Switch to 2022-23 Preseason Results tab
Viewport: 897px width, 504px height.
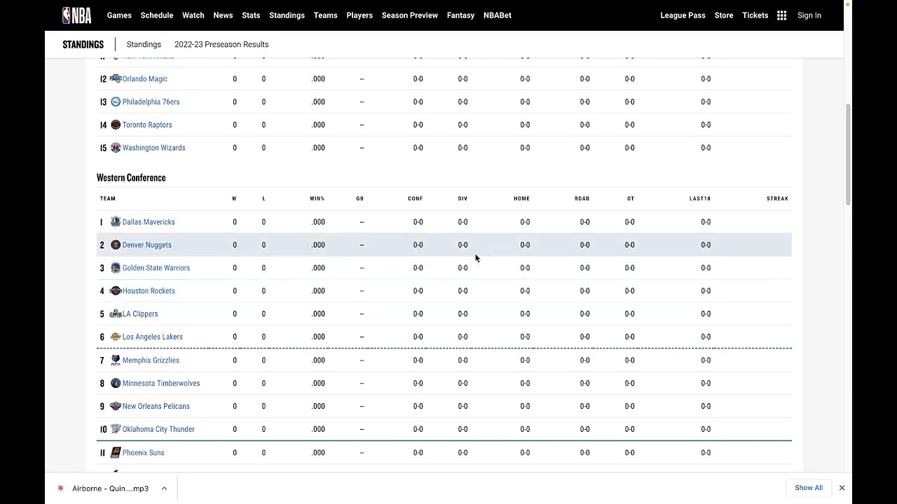click(x=221, y=44)
